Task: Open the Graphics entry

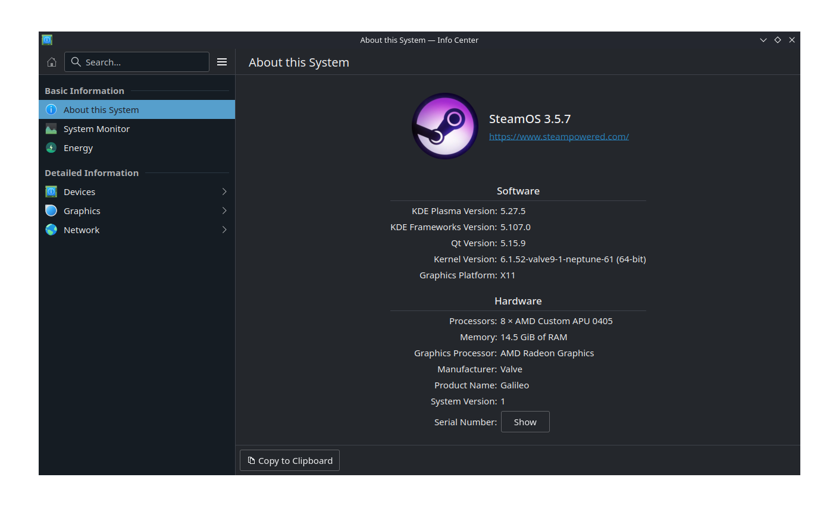Action: [137, 211]
